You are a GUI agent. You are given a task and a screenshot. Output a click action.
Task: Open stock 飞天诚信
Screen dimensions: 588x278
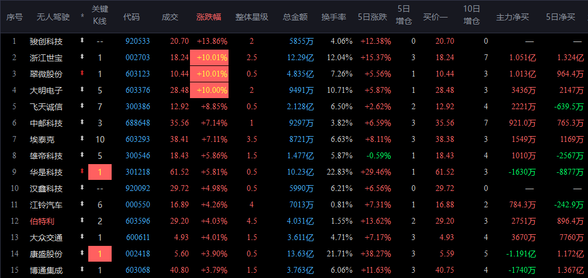tap(46, 107)
